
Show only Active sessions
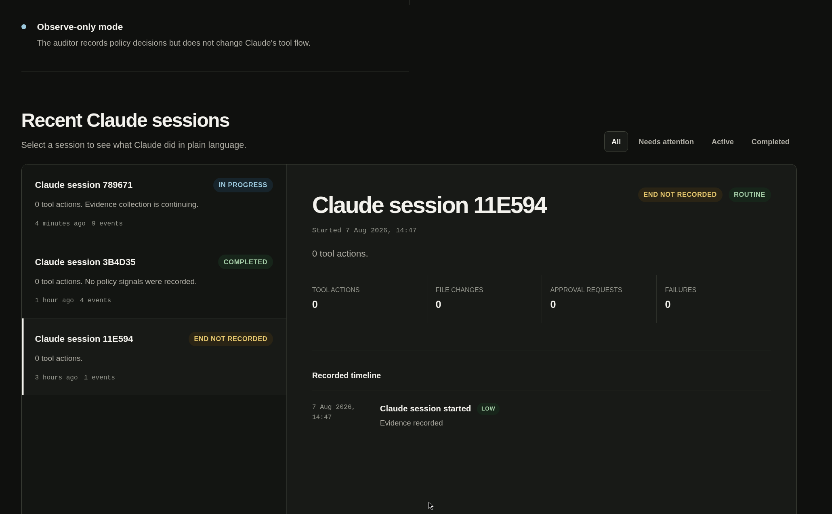(x=723, y=142)
